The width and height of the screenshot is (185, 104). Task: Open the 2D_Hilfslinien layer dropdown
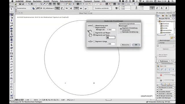(47, 8)
